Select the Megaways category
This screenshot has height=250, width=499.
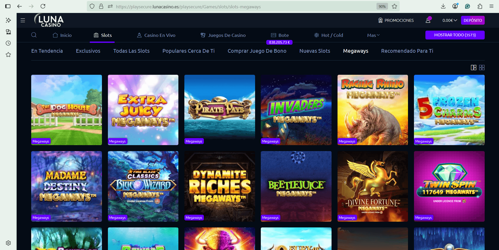tap(355, 51)
